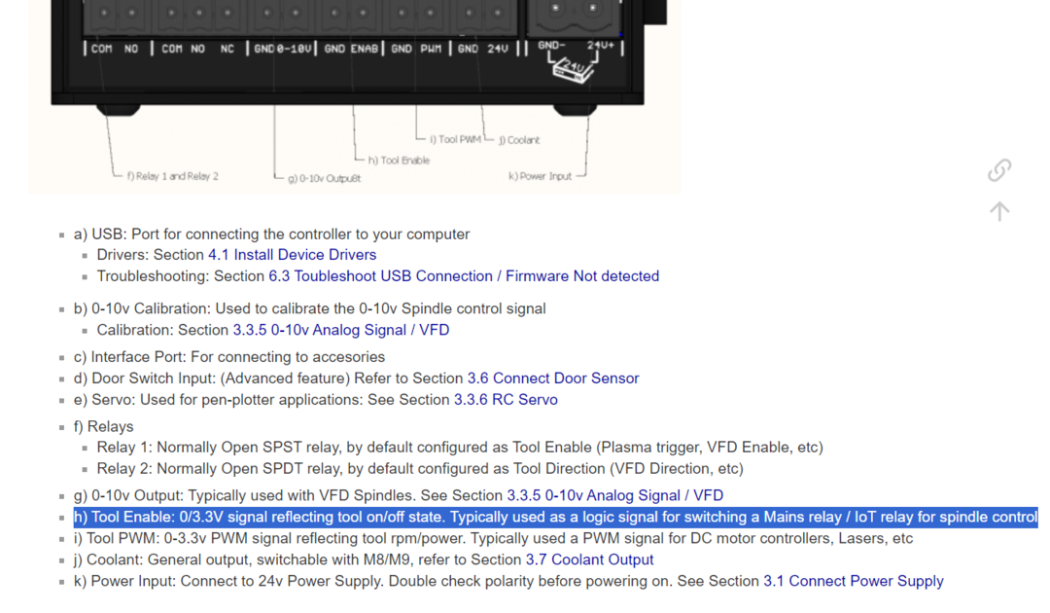The height and width of the screenshot is (613, 1050).
Task: Click the Relay 1 SPST description text
Action: tap(459, 448)
